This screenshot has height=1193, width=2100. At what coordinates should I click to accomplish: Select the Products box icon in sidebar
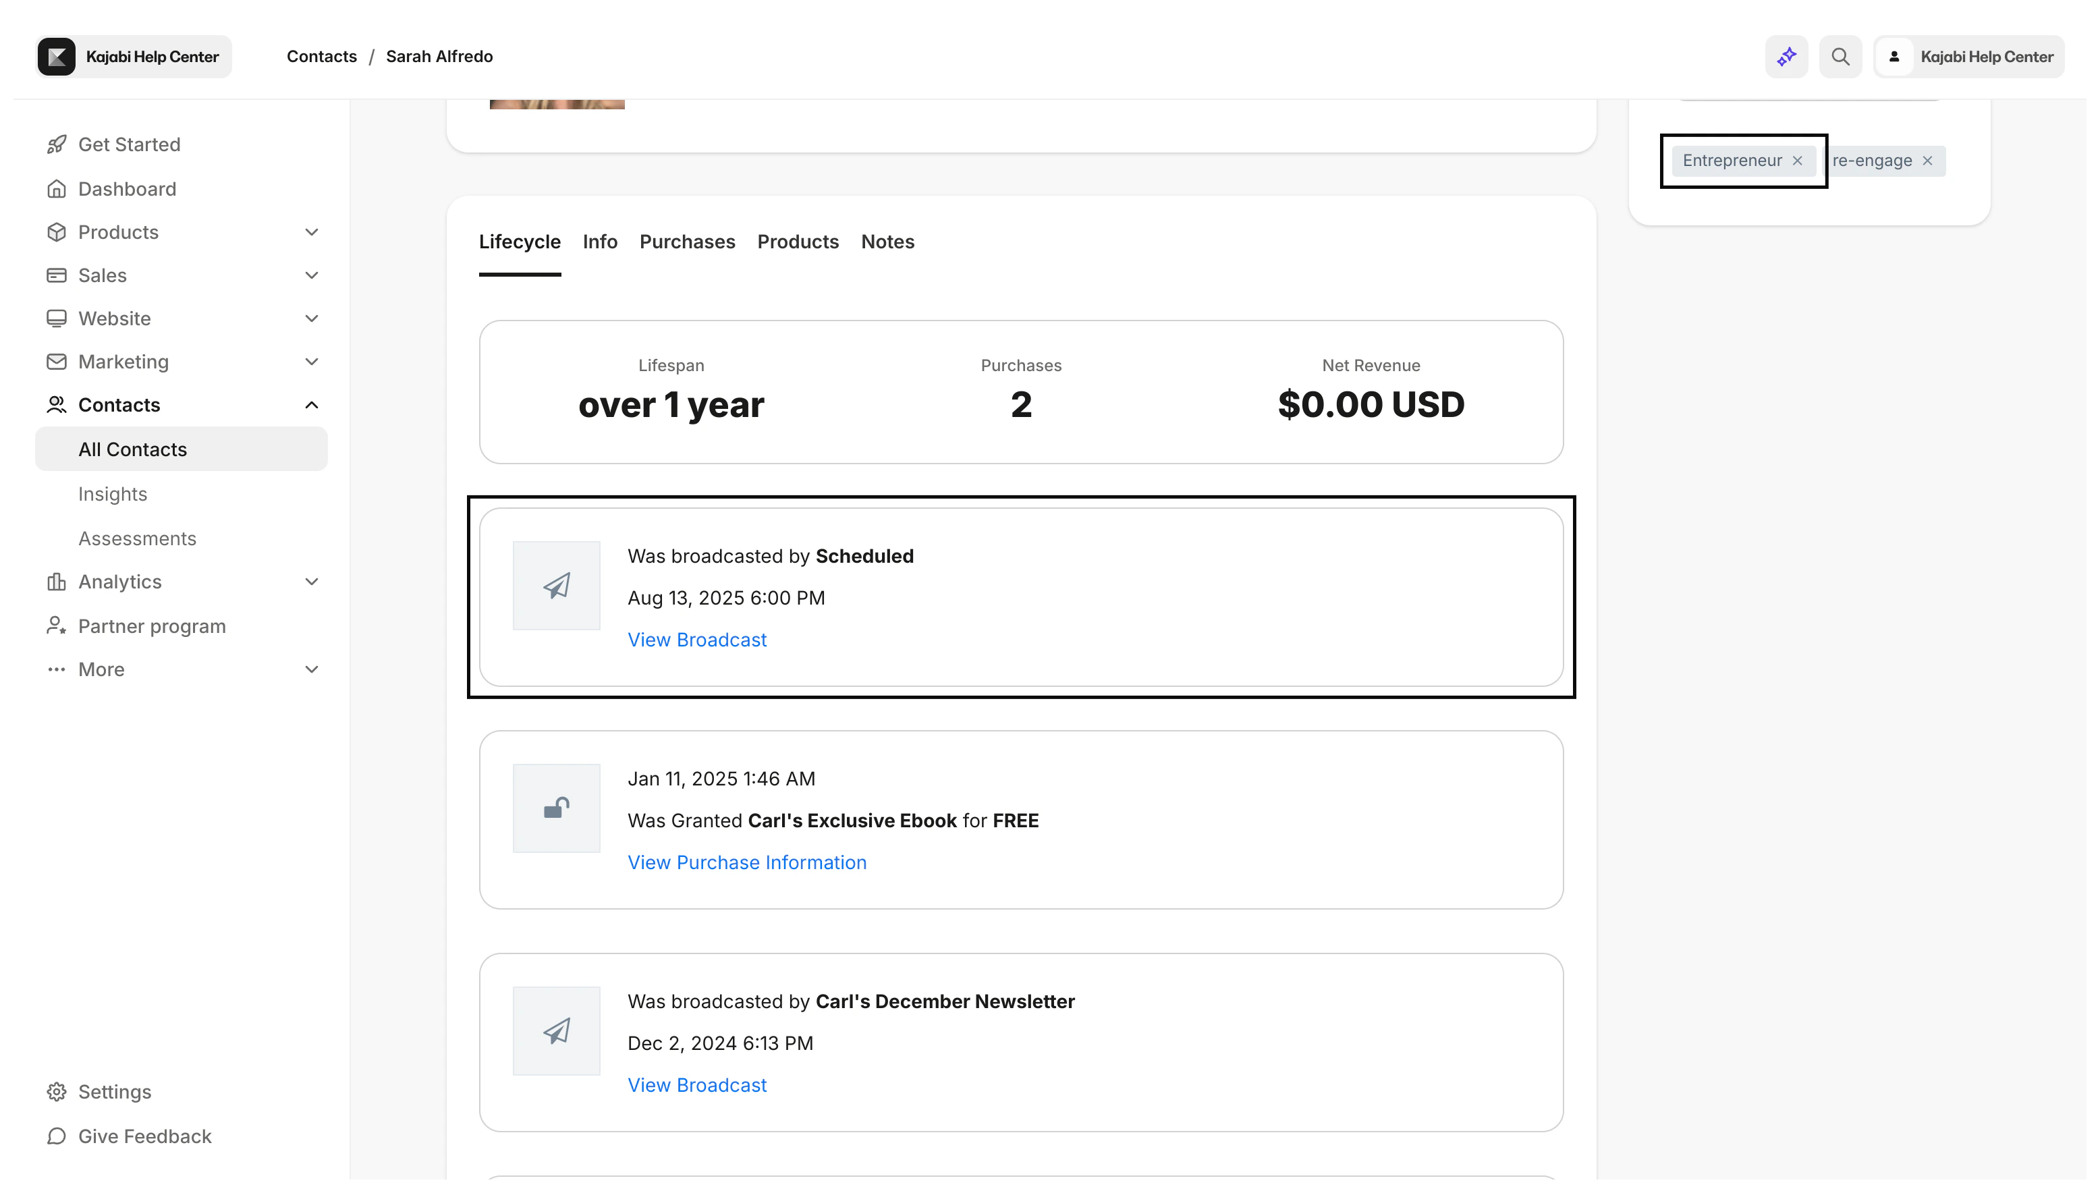tap(56, 232)
